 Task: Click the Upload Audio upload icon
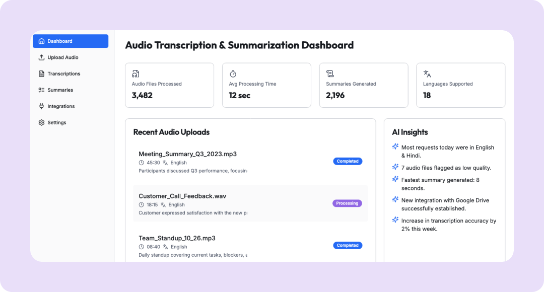[41, 57]
